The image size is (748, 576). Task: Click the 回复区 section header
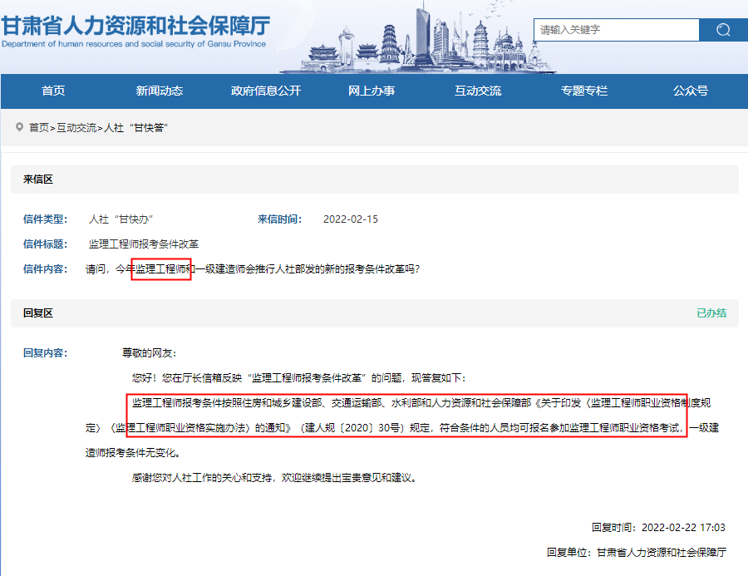point(38,313)
